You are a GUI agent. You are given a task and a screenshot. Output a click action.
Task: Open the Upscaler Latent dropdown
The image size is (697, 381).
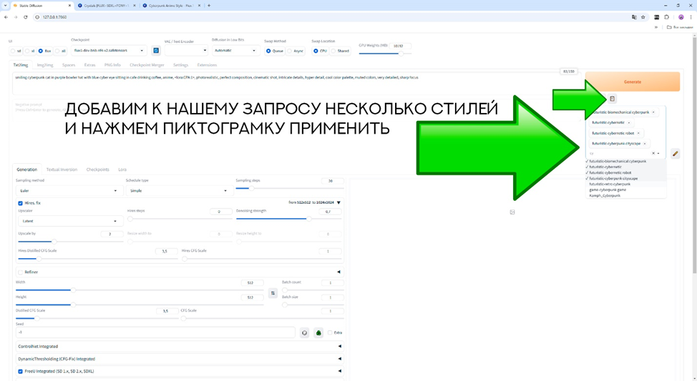coord(70,221)
